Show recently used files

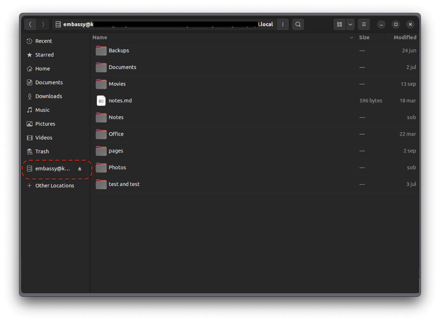pyautogui.click(x=44, y=41)
